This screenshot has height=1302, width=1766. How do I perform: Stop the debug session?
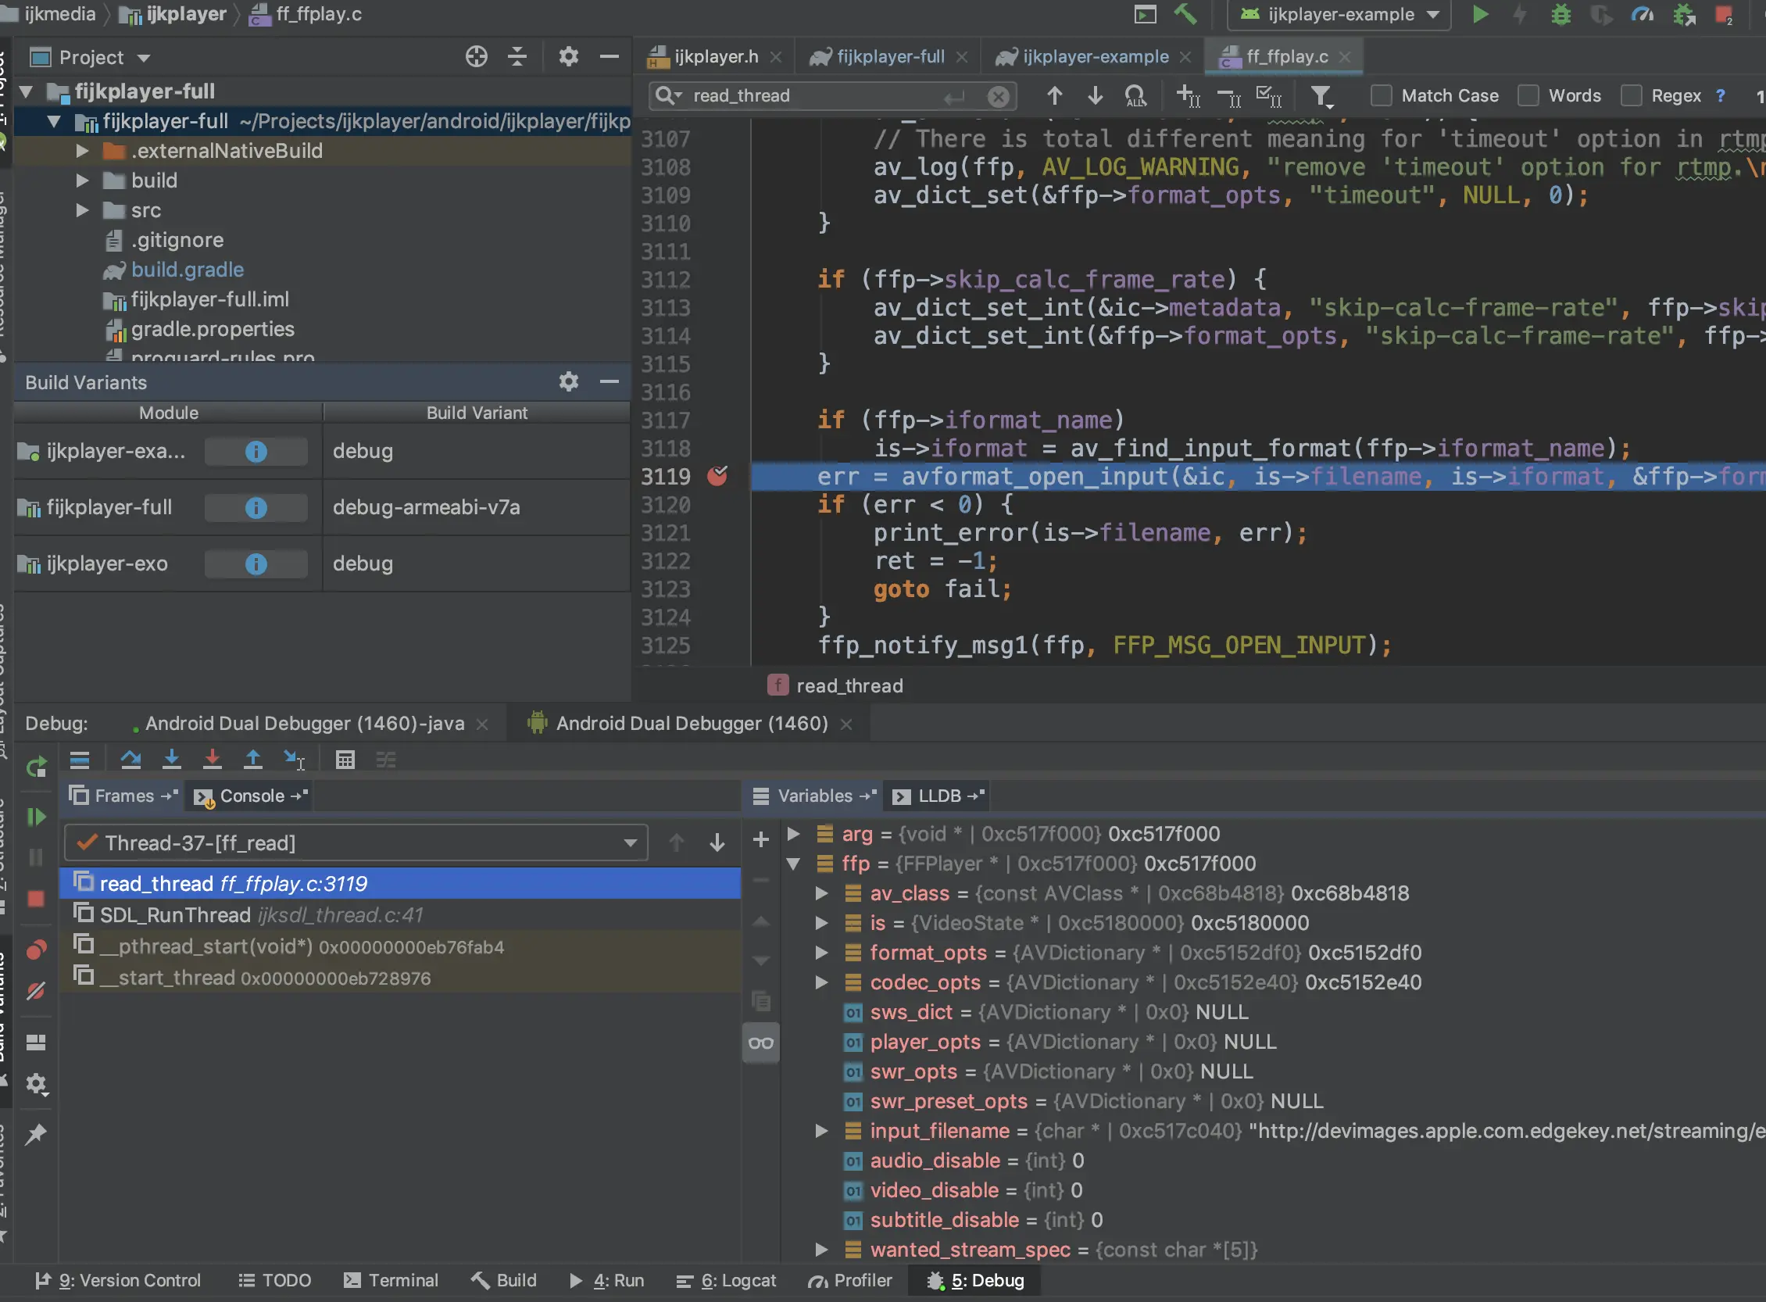click(x=36, y=899)
